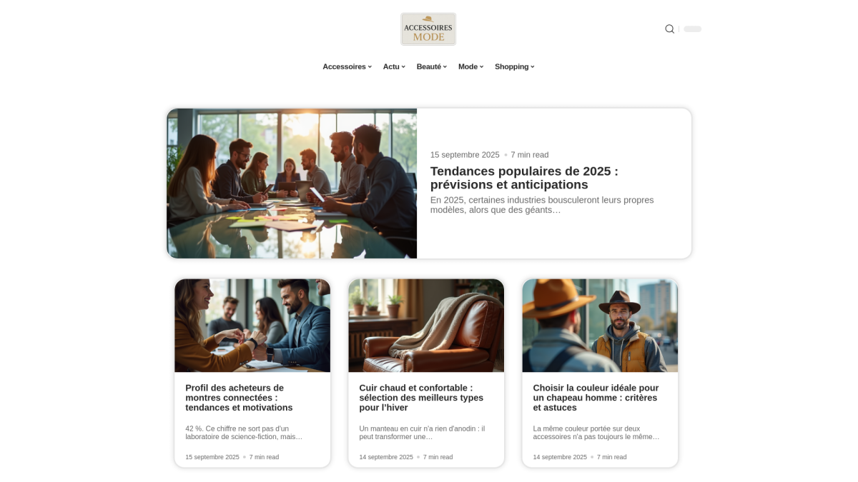The width and height of the screenshot is (858, 482).
Task: Click the handshake meeting thumbnail
Action: tap(252, 326)
